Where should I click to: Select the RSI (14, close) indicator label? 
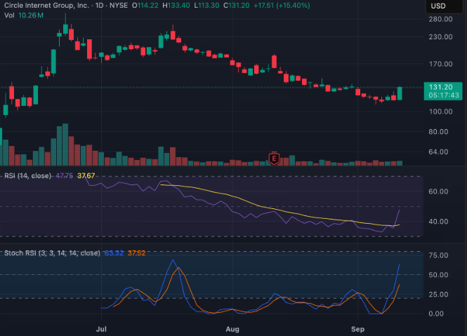click(x=27, y=176)
